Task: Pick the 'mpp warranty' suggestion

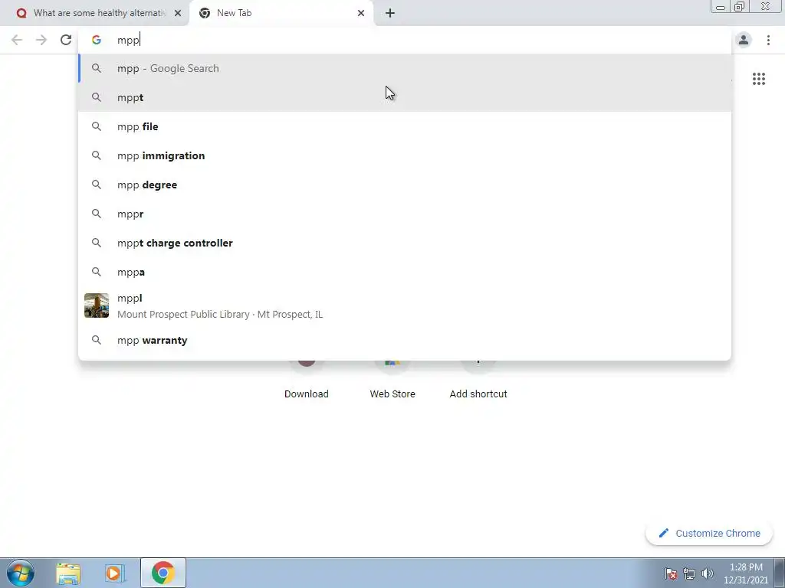Action: click(405, 340)
